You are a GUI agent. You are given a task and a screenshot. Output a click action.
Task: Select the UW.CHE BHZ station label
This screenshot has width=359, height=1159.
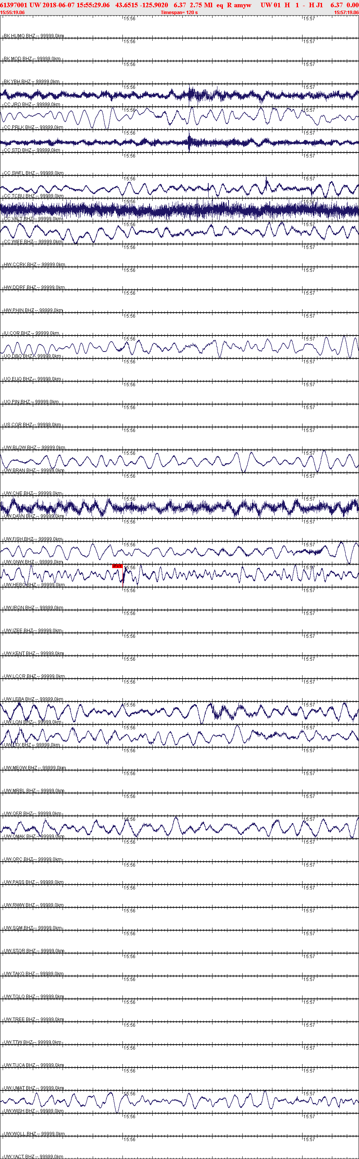[x=33, y=494]
